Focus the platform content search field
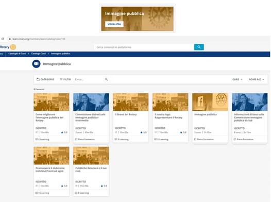Image resolution: width=271 pixels, height=202 pixels. [144, 47]
